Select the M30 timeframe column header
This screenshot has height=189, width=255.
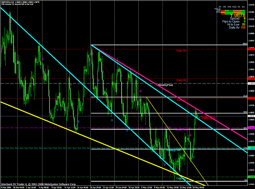[x=234, y=7]
